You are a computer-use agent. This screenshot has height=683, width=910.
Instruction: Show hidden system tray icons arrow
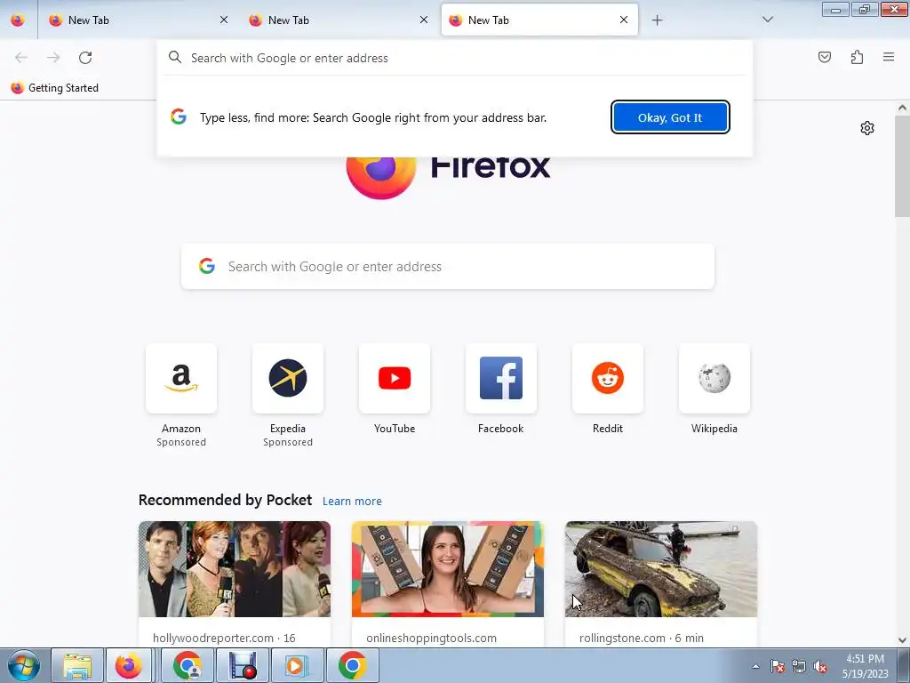[755, 666]
